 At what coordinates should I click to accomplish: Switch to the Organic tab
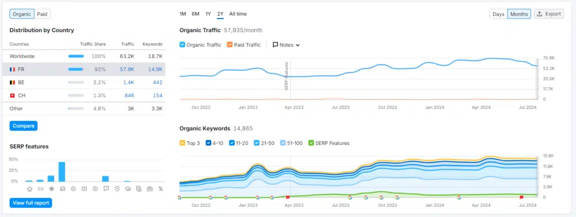tap(22, 14)
